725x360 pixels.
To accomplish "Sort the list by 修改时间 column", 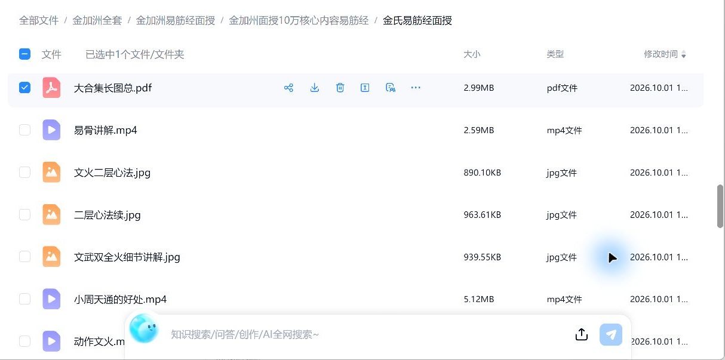I will point(665,54).
